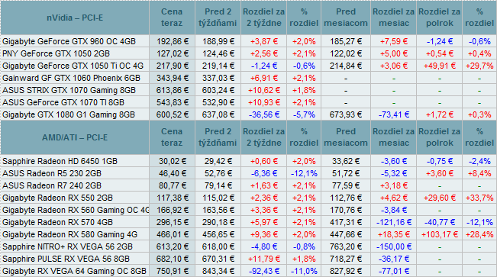Select the -36,56 € difference for GTX 1080
The height and width of the screenshot is (277, 497).
(263, 114)
